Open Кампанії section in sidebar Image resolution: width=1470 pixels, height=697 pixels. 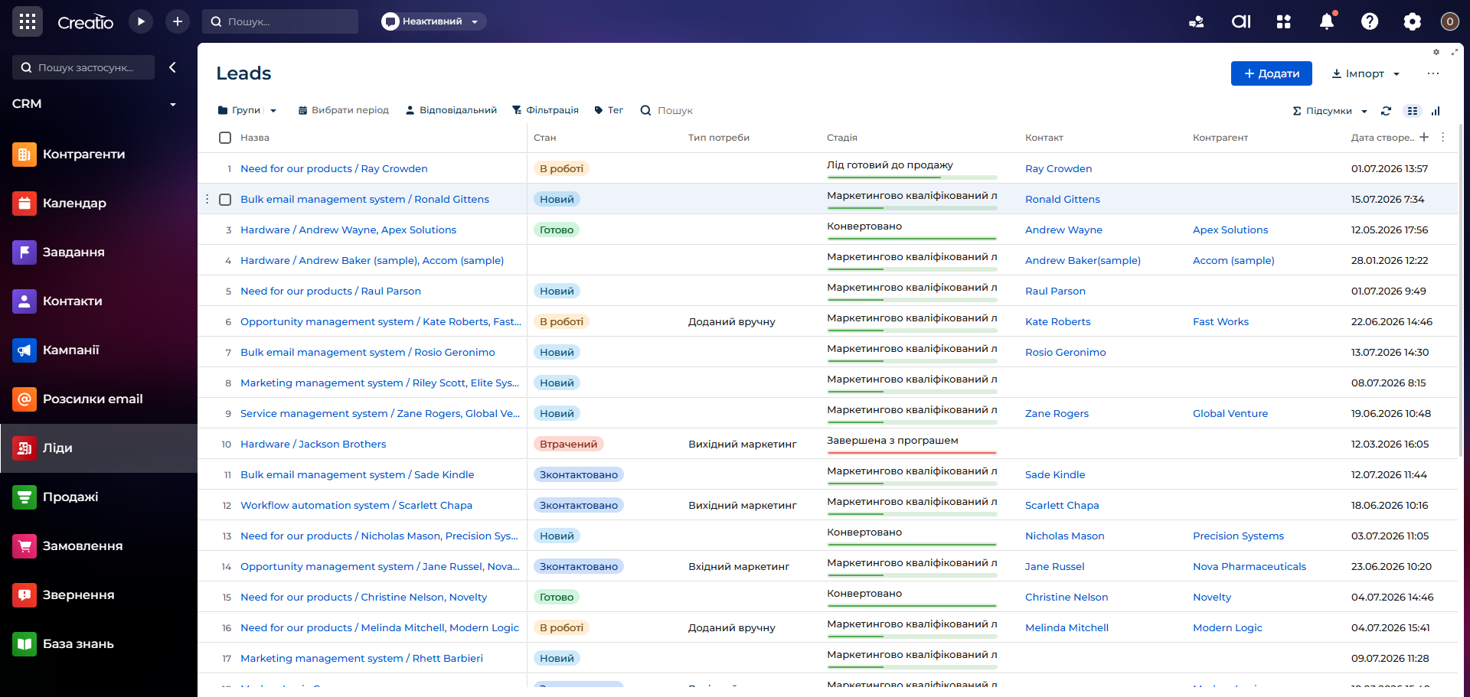coord(99,350)
